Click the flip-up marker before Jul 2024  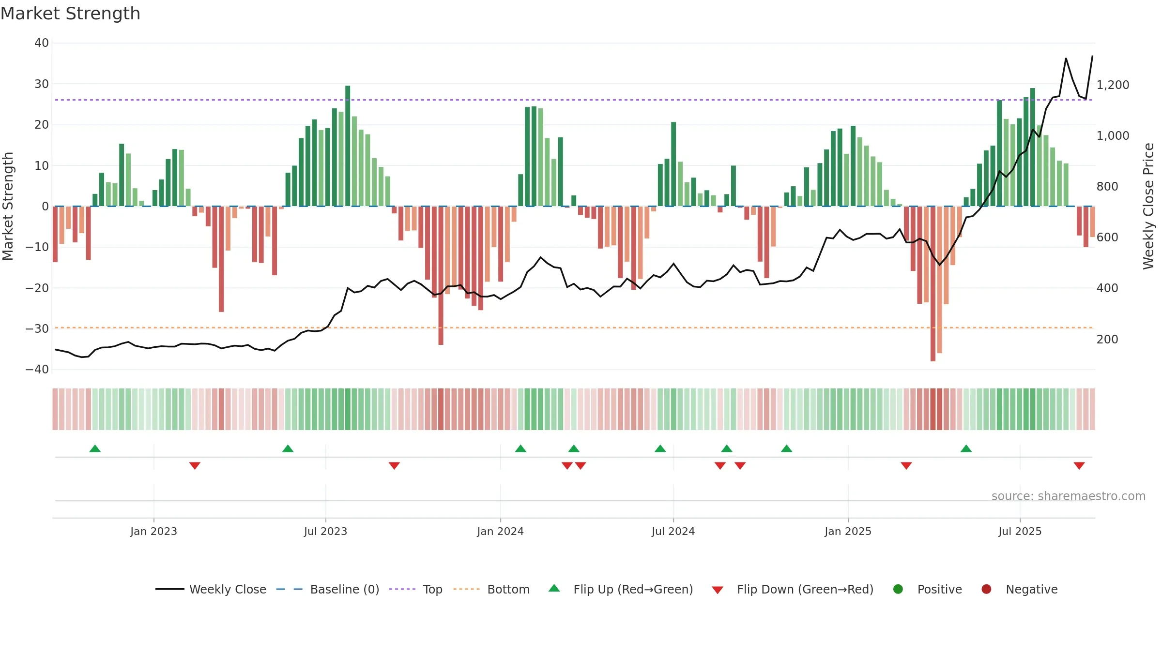click(x=660, y=449)
